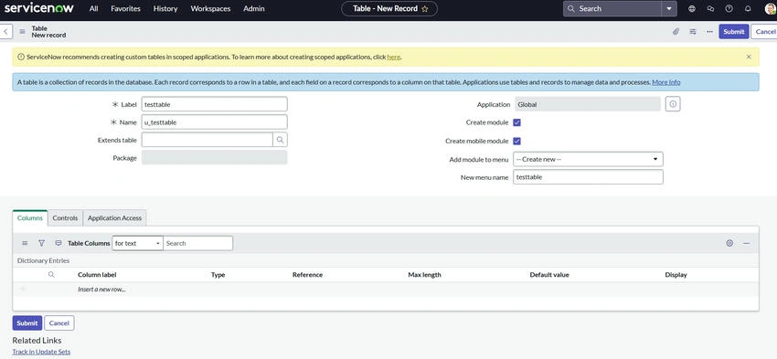This screenshot has height=359, width=777.
Task: Collapse the Table Columns list with minus
Action: pyautogui.click(x=746, y=243)
